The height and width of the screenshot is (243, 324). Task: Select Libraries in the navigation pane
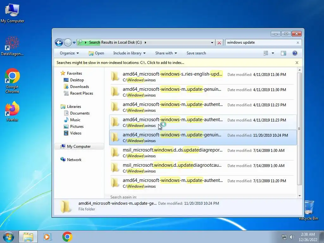[x=74, y=107]
